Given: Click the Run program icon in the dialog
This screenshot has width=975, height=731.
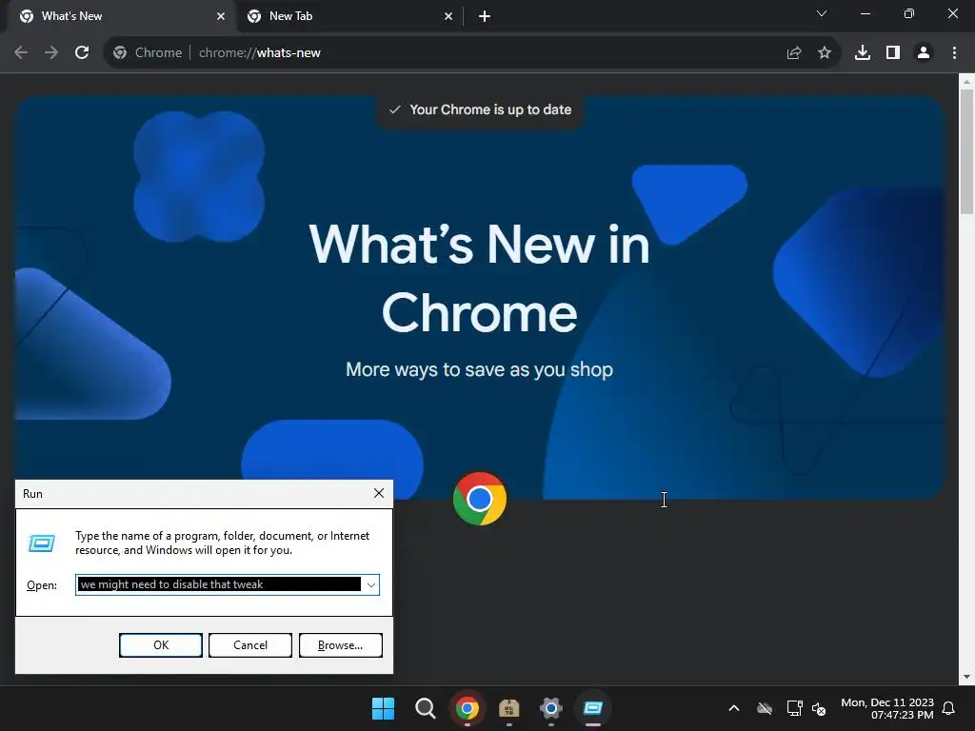Looking at the screenshot, I should 42,543.
